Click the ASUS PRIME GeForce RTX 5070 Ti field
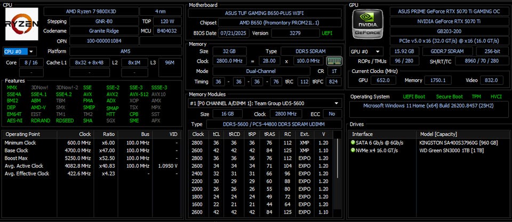 (x=449, y=11)
